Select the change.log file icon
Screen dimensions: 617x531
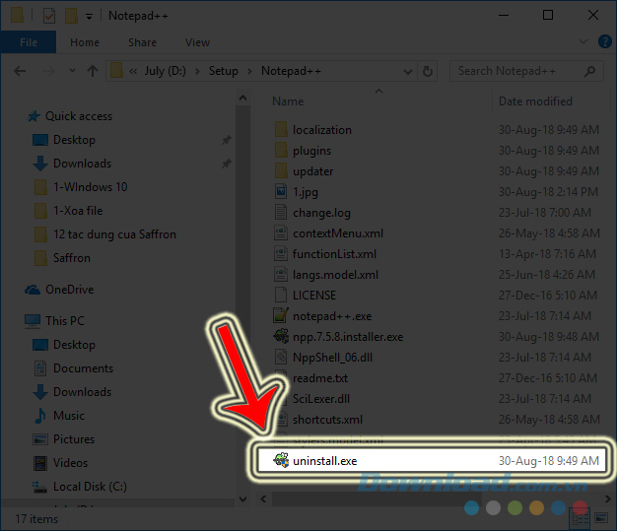tap(281, 213)
